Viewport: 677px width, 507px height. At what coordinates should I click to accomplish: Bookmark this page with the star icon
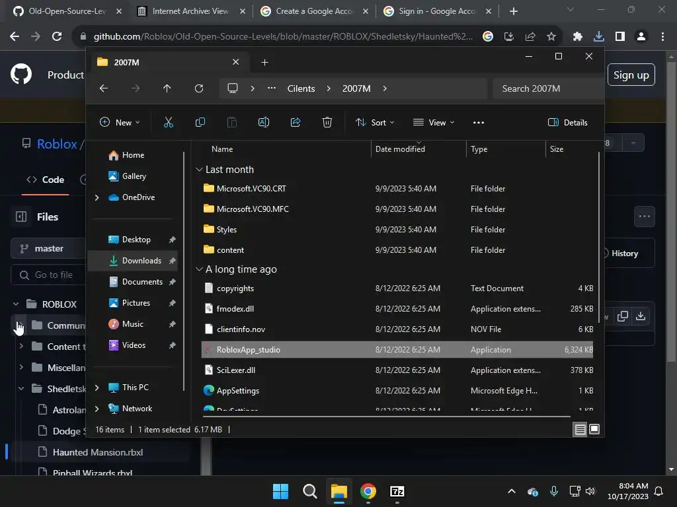551,37
